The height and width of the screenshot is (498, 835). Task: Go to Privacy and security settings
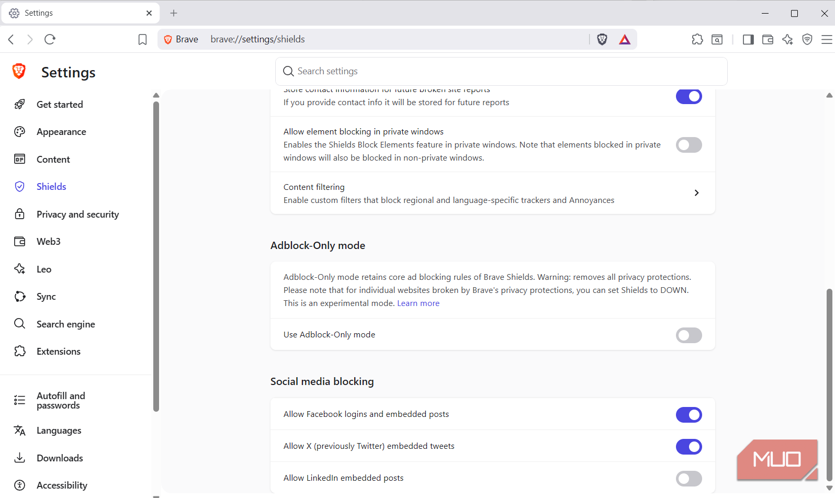tap(77, 214)
